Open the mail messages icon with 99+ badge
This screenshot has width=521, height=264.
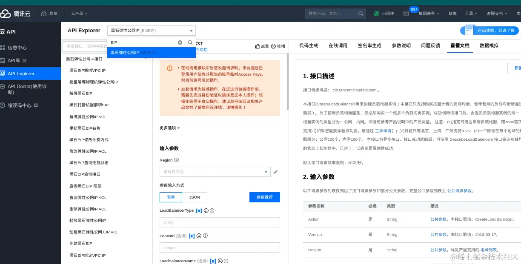tap(406, 14)
